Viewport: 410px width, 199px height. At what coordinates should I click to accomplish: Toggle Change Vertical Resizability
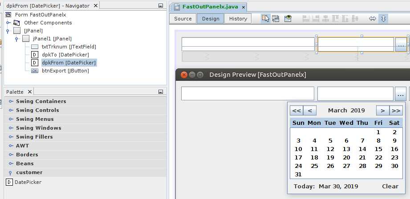(x=383, y=19)
